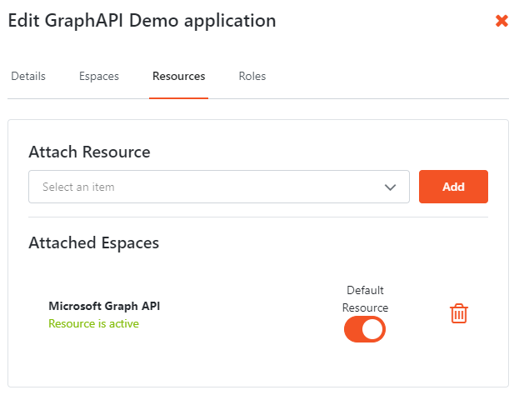
Task: Click the Microsoft Graph API resource name
Action: pos(104,306)
